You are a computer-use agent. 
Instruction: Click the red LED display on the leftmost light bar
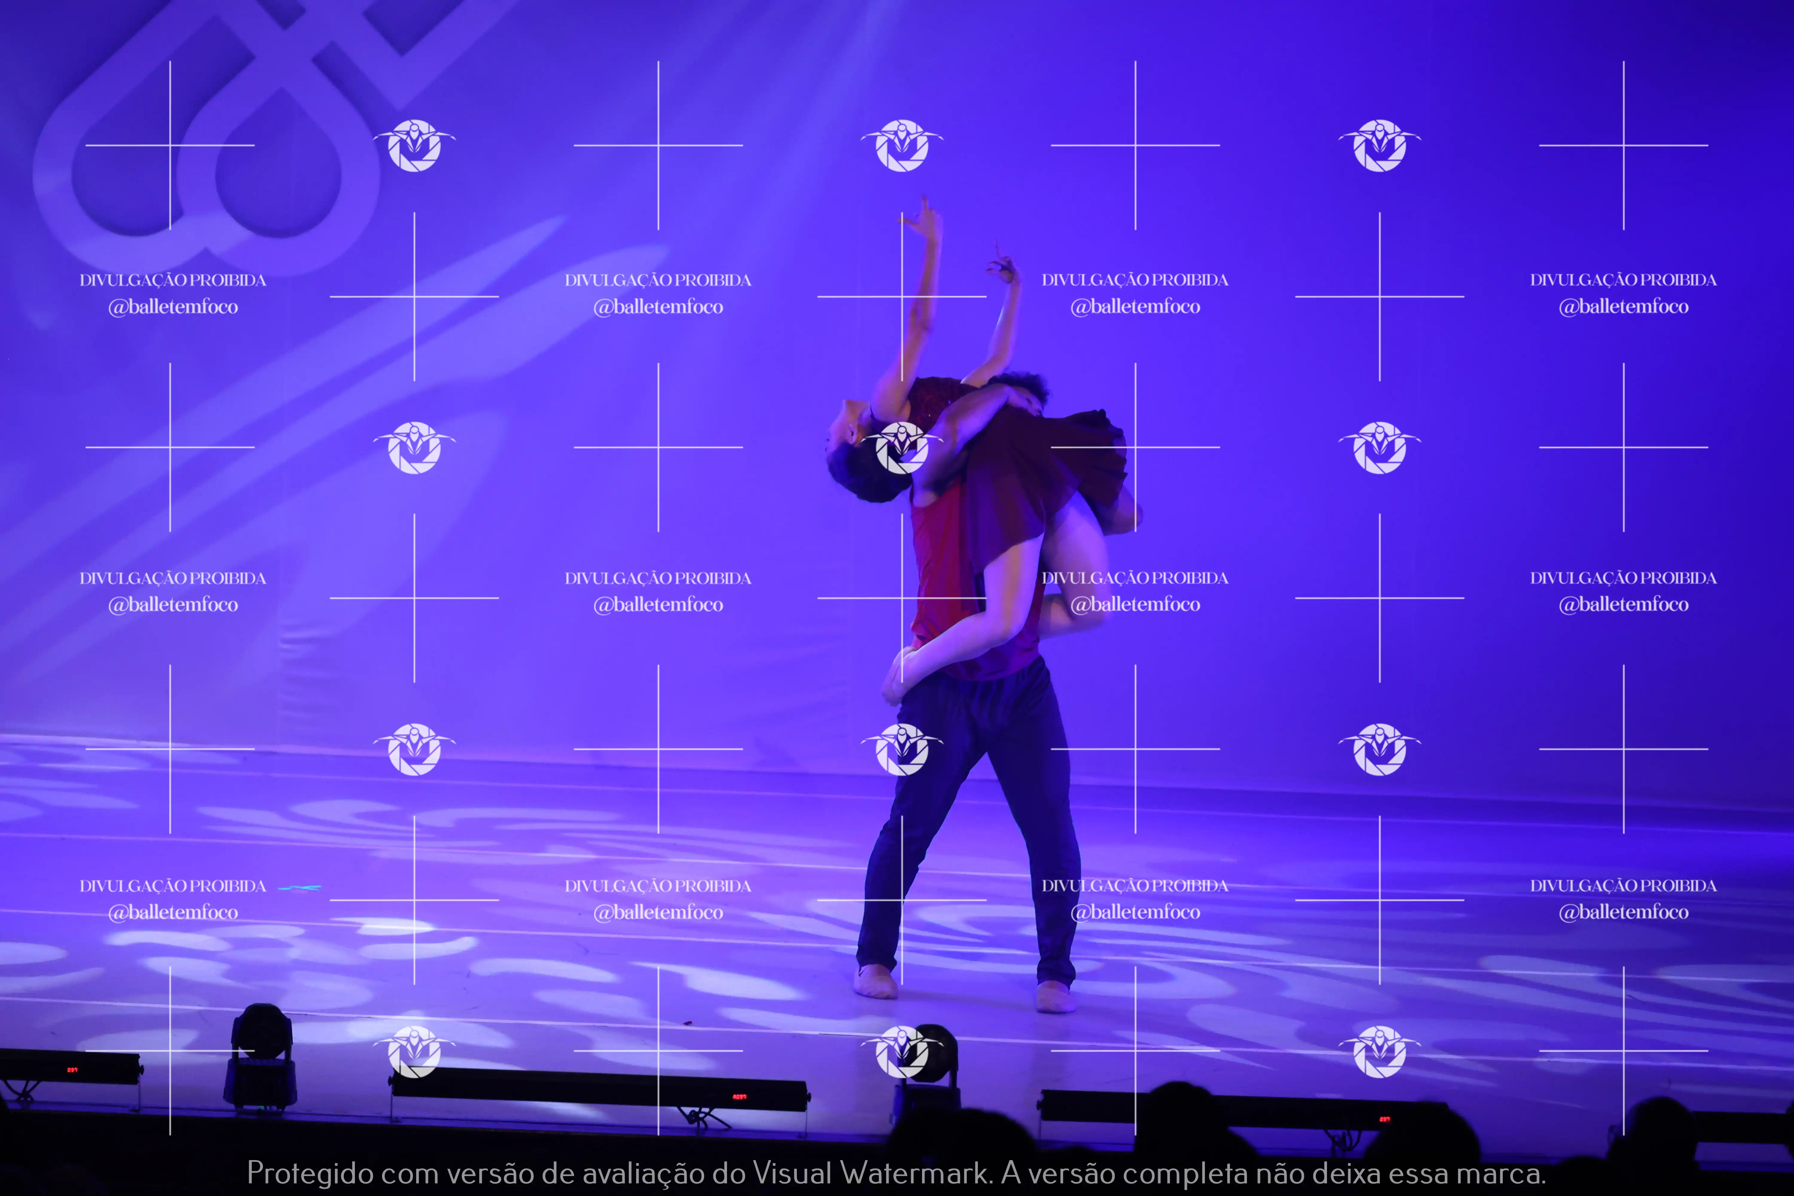coord(72,1070)
